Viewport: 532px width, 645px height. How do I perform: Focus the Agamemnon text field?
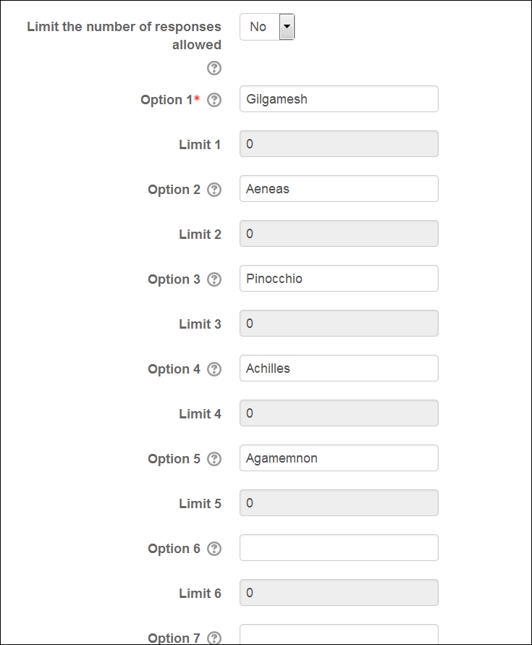339,458
